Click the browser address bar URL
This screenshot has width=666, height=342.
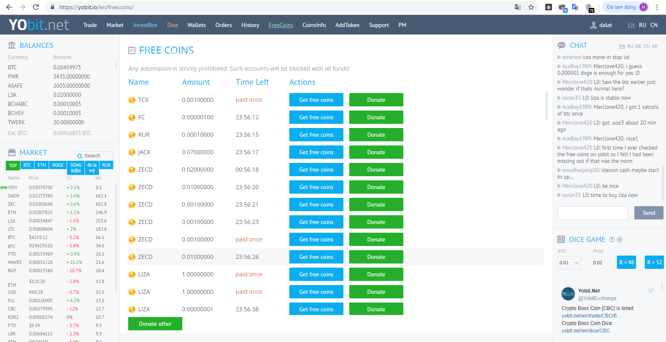coord(96,7)
